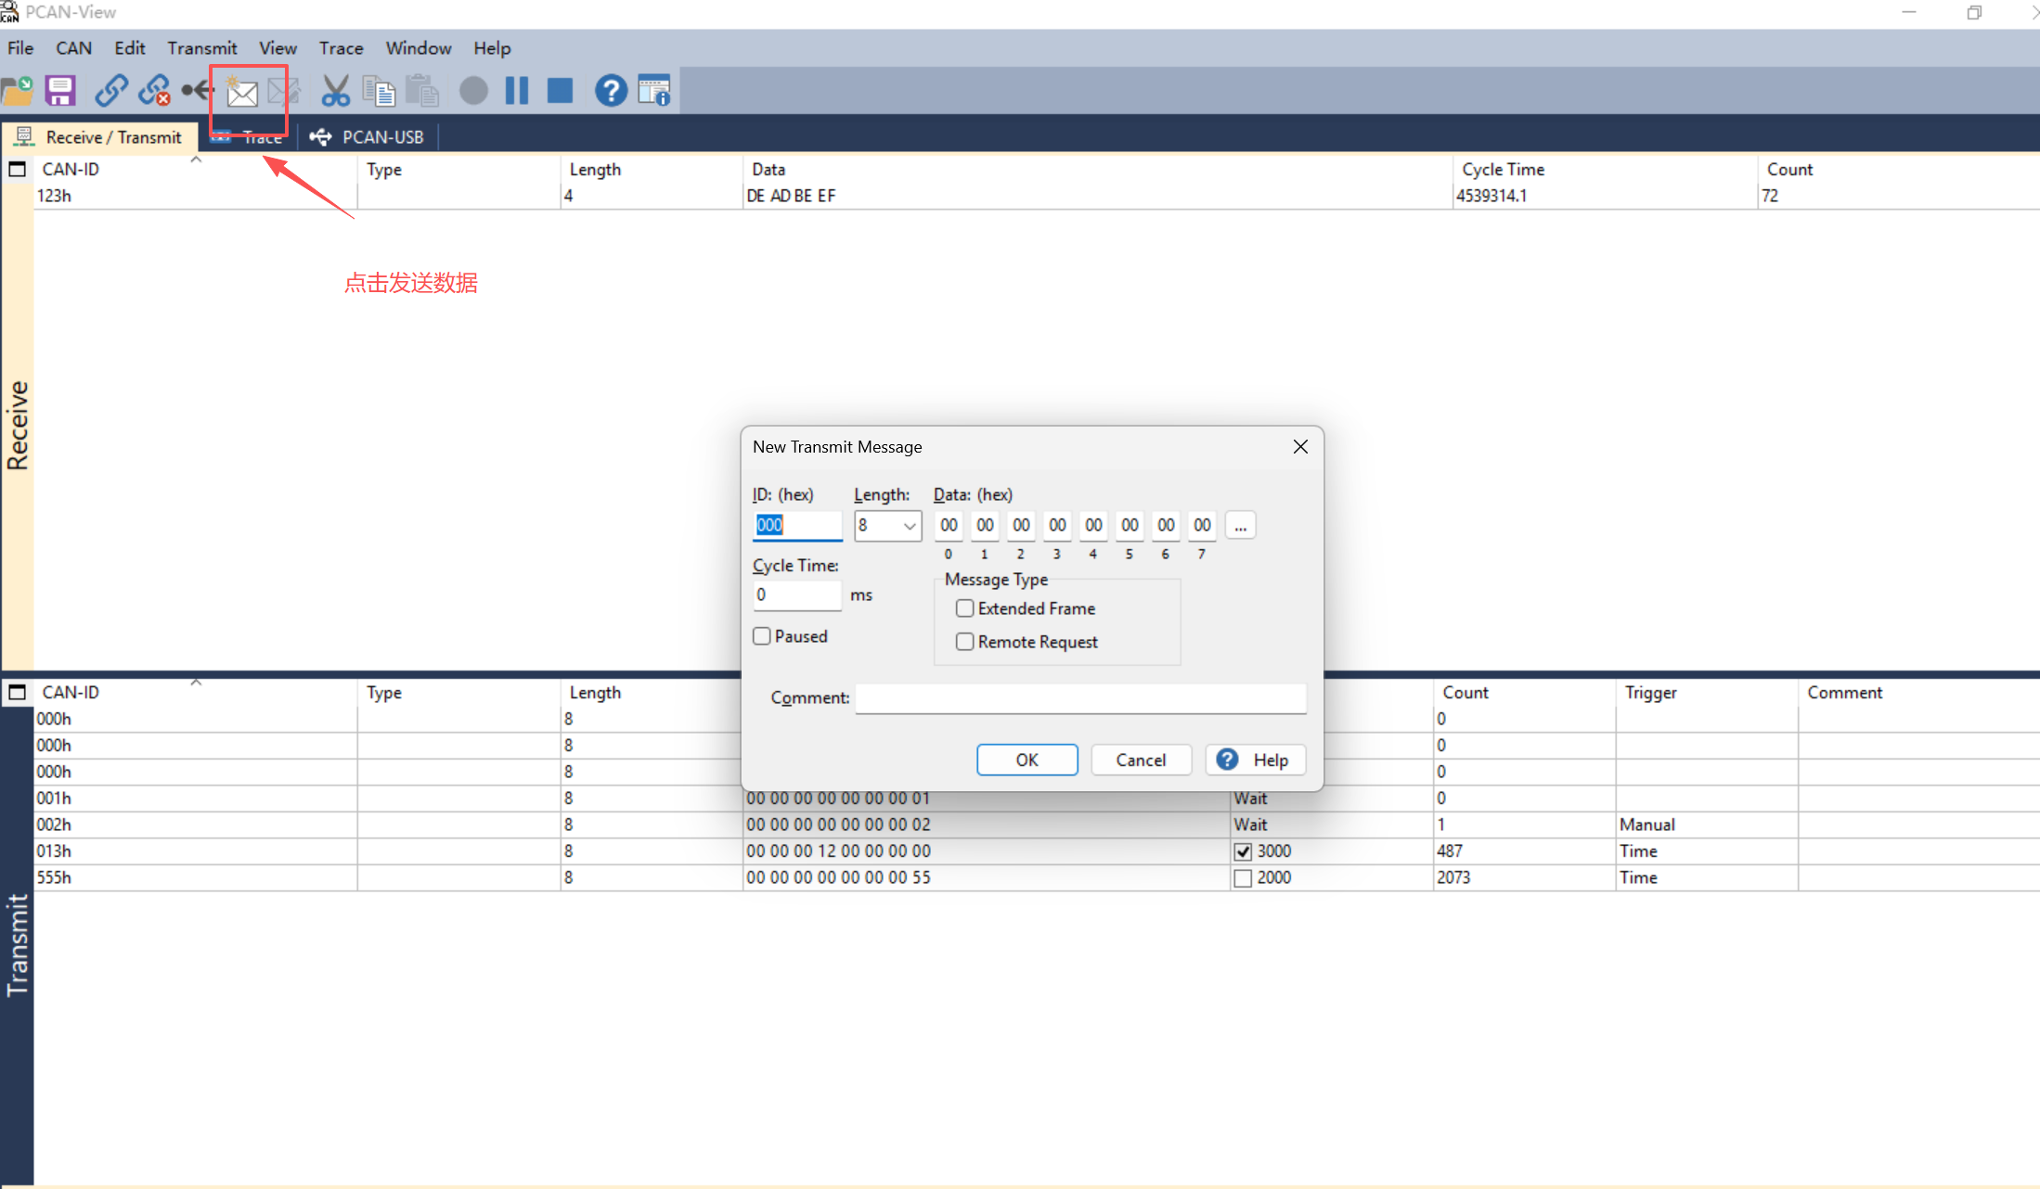Select transmit row 013h
The image size is (2040, 1189).
(x=1037, y=851)
